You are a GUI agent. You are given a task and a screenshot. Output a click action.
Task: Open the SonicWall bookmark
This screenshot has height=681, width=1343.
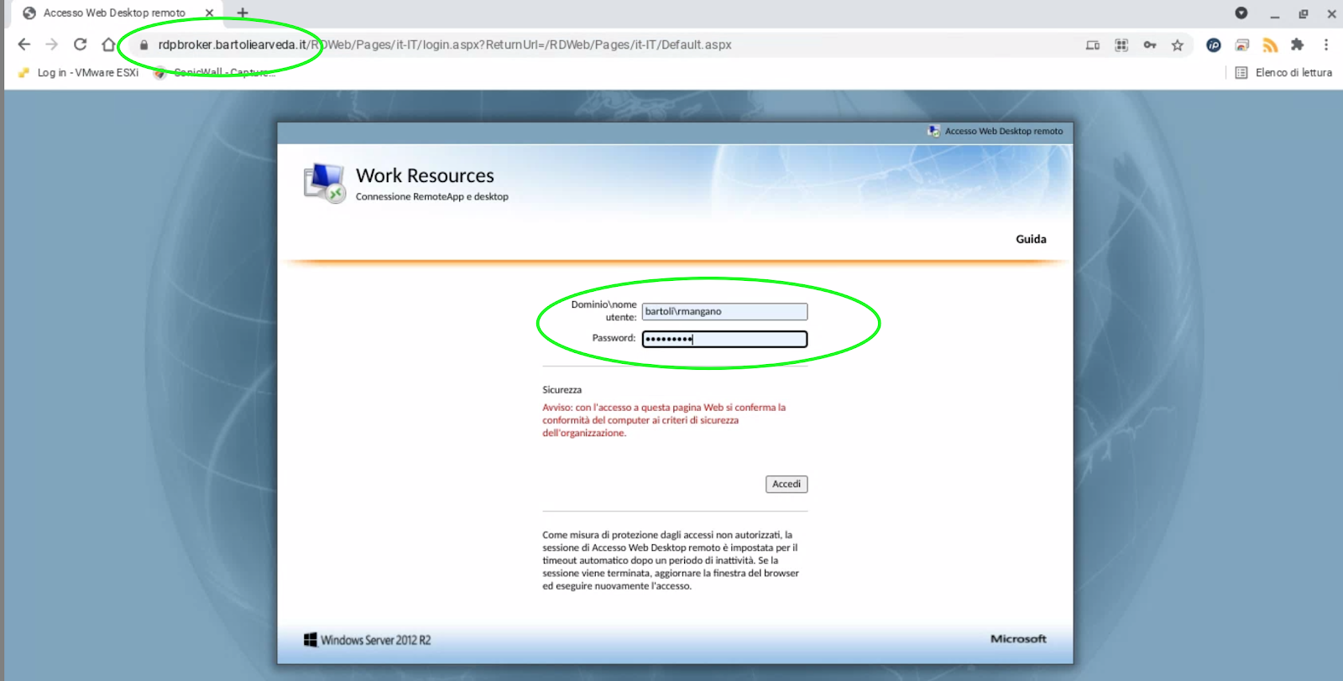coord(214,73)
